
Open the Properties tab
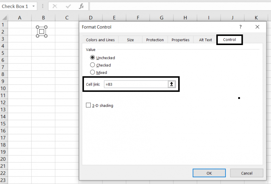[180, 40]
